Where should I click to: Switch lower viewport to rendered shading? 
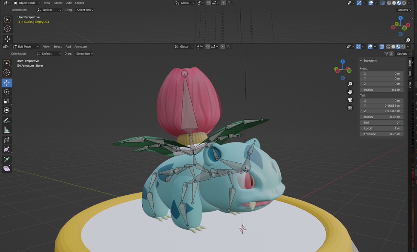coord(403,47)
